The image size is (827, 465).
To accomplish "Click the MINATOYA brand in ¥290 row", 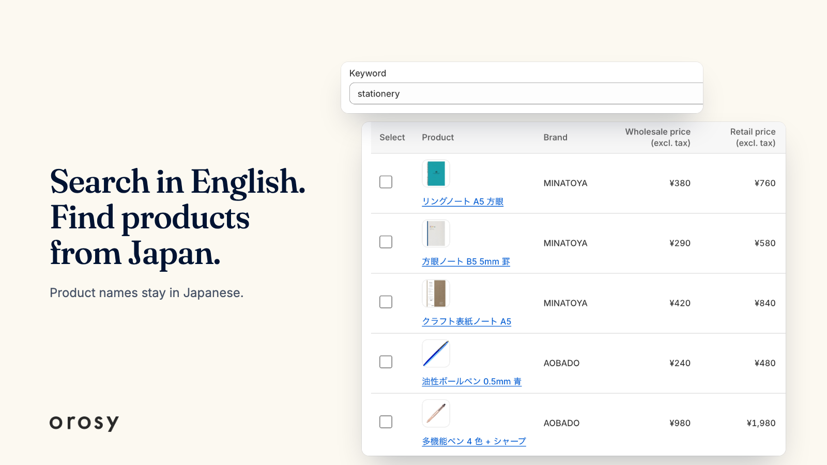I will [565, 243].
